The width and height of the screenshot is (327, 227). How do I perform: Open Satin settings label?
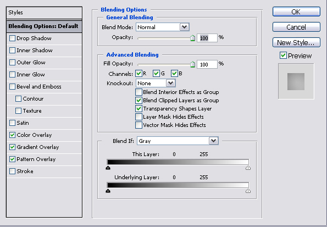coord(23,123)
